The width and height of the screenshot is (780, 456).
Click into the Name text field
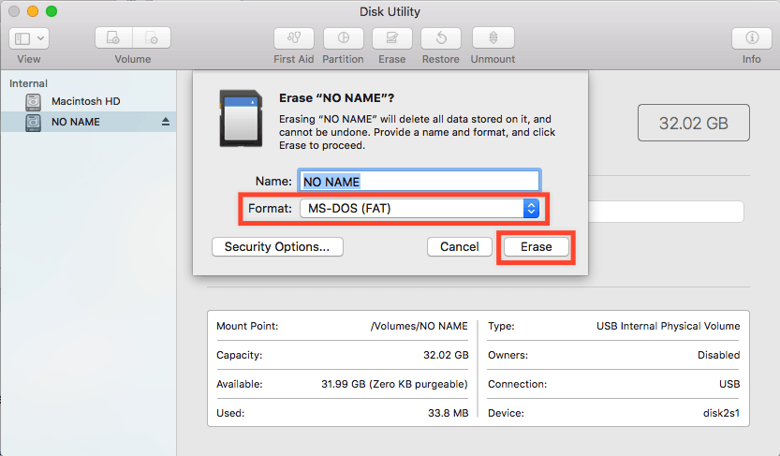pos(419,181)
